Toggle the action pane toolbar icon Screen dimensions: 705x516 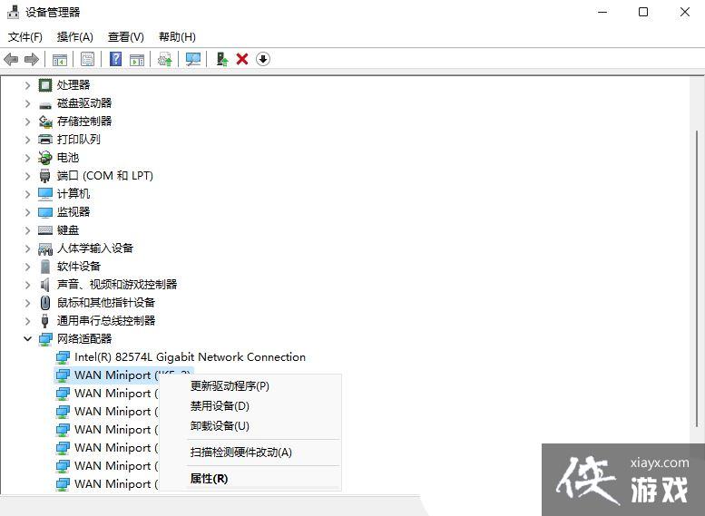pyautogui.click(x=137, y=59)
